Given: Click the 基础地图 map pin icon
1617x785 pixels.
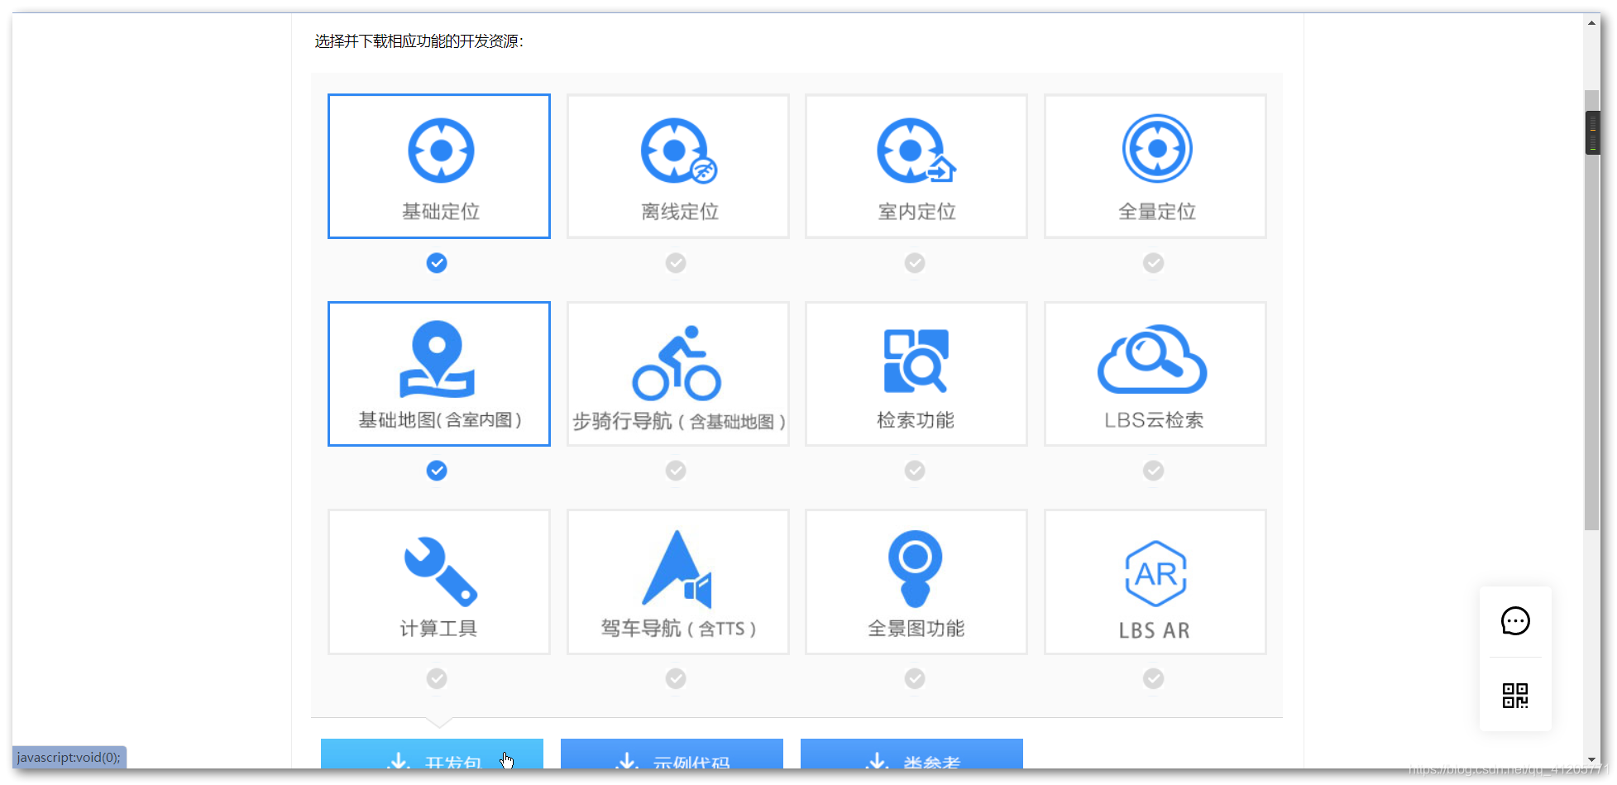Looking at the screenshot, I should pos(438,359).
